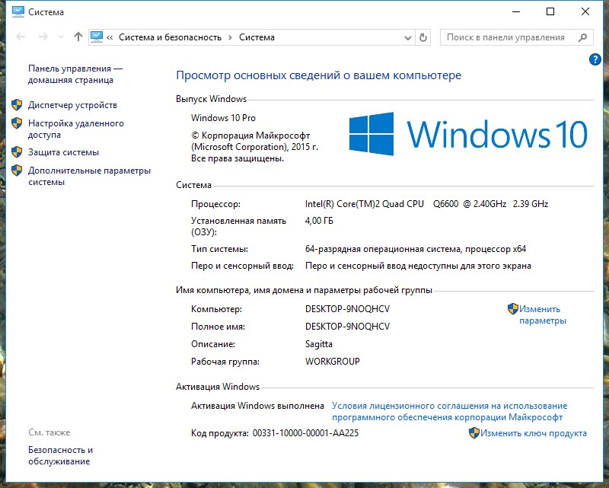Open Настройка удаленного доступа
Image resolution: width=609 pixels, height=488 pixels.
point(75,129)
